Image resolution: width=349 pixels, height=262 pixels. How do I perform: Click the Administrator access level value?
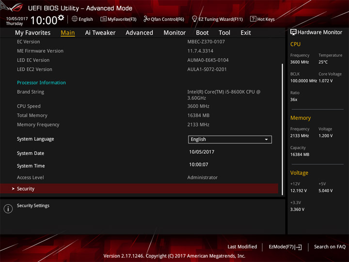point(202,178)
